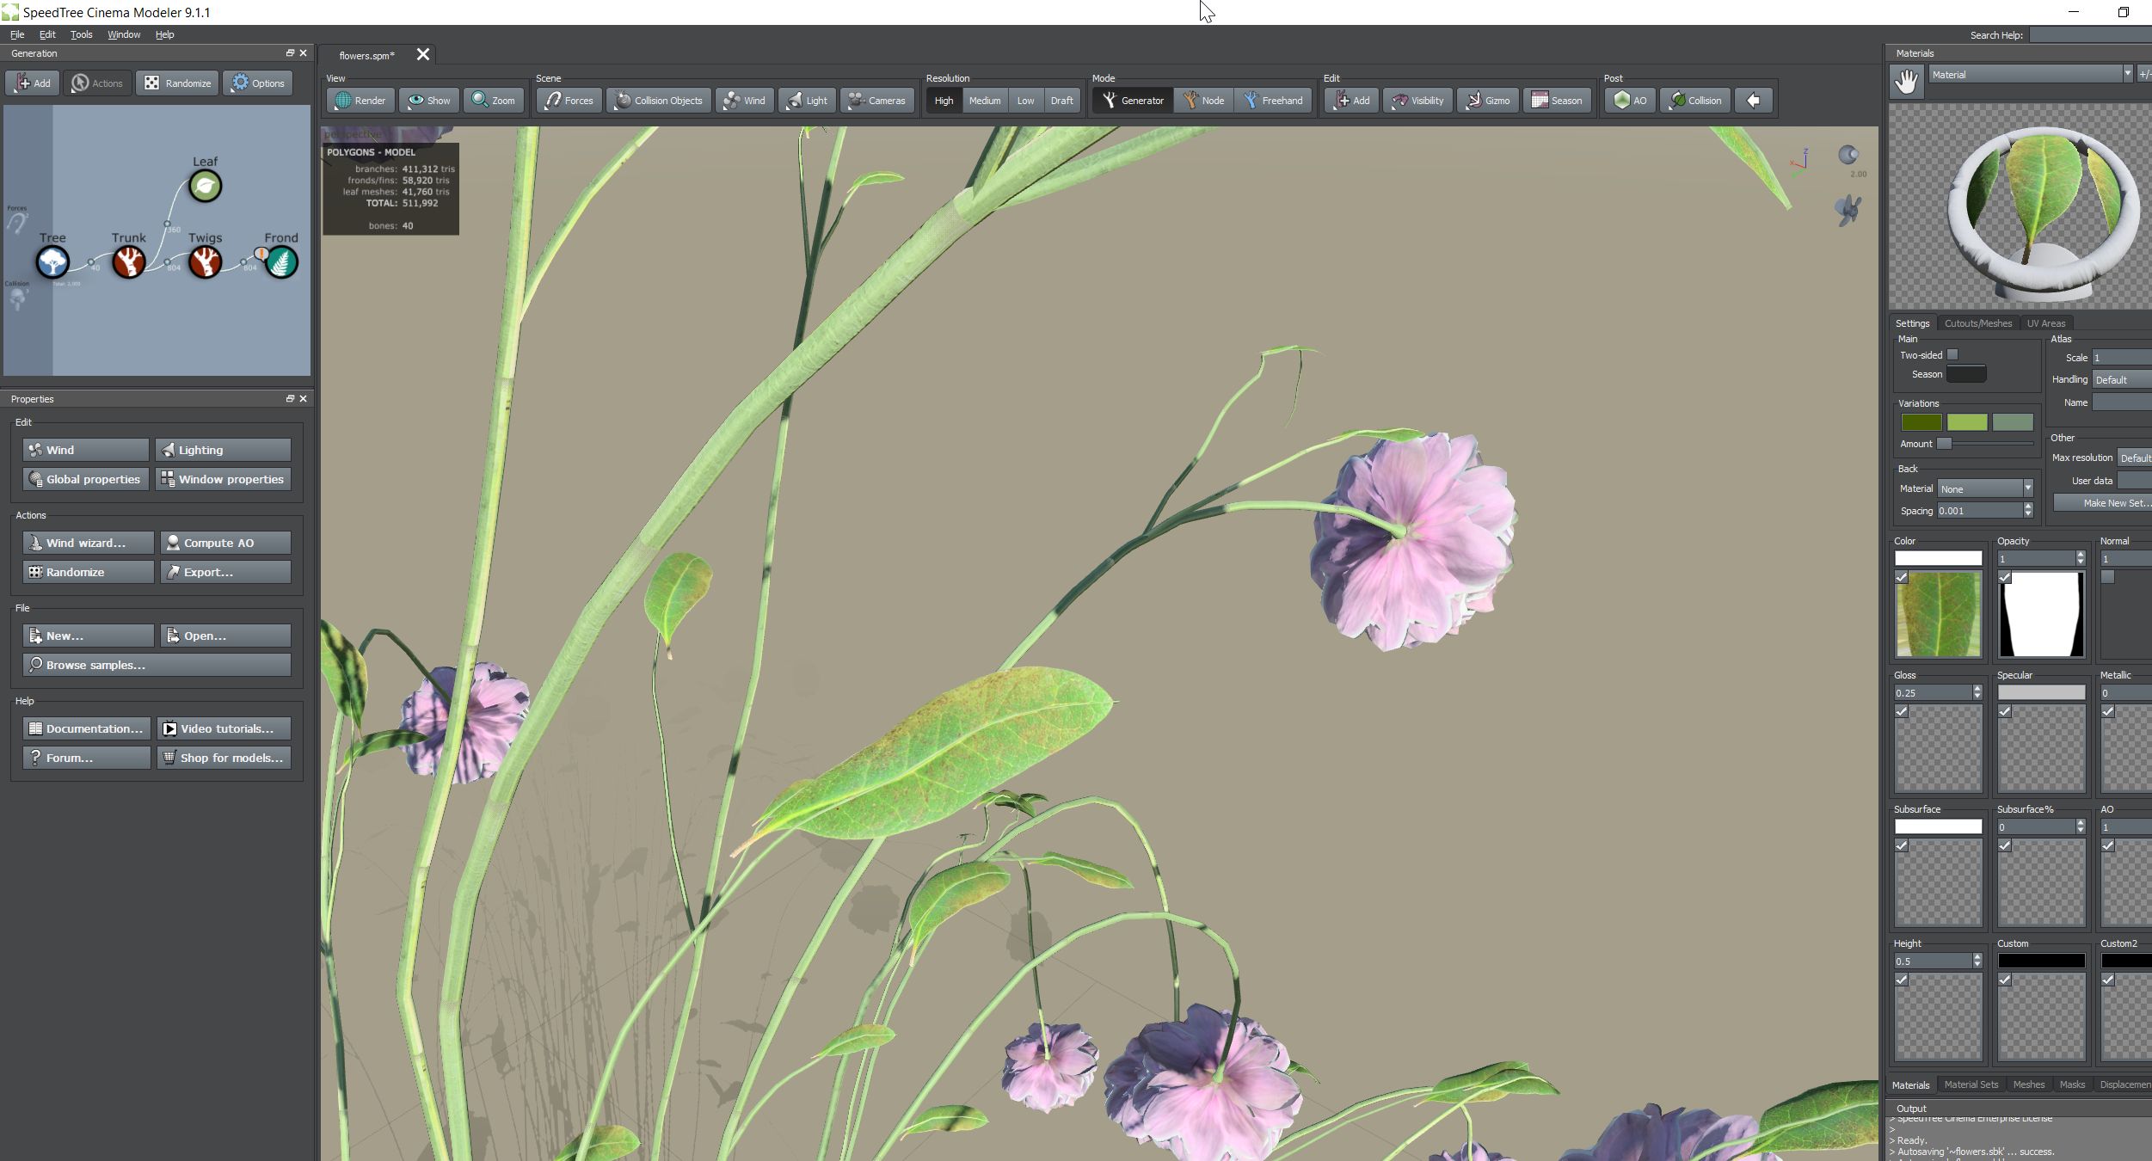Open the white Color swatch
This screenshot has height=1161, width=2152.
(x=1939, y=558)
